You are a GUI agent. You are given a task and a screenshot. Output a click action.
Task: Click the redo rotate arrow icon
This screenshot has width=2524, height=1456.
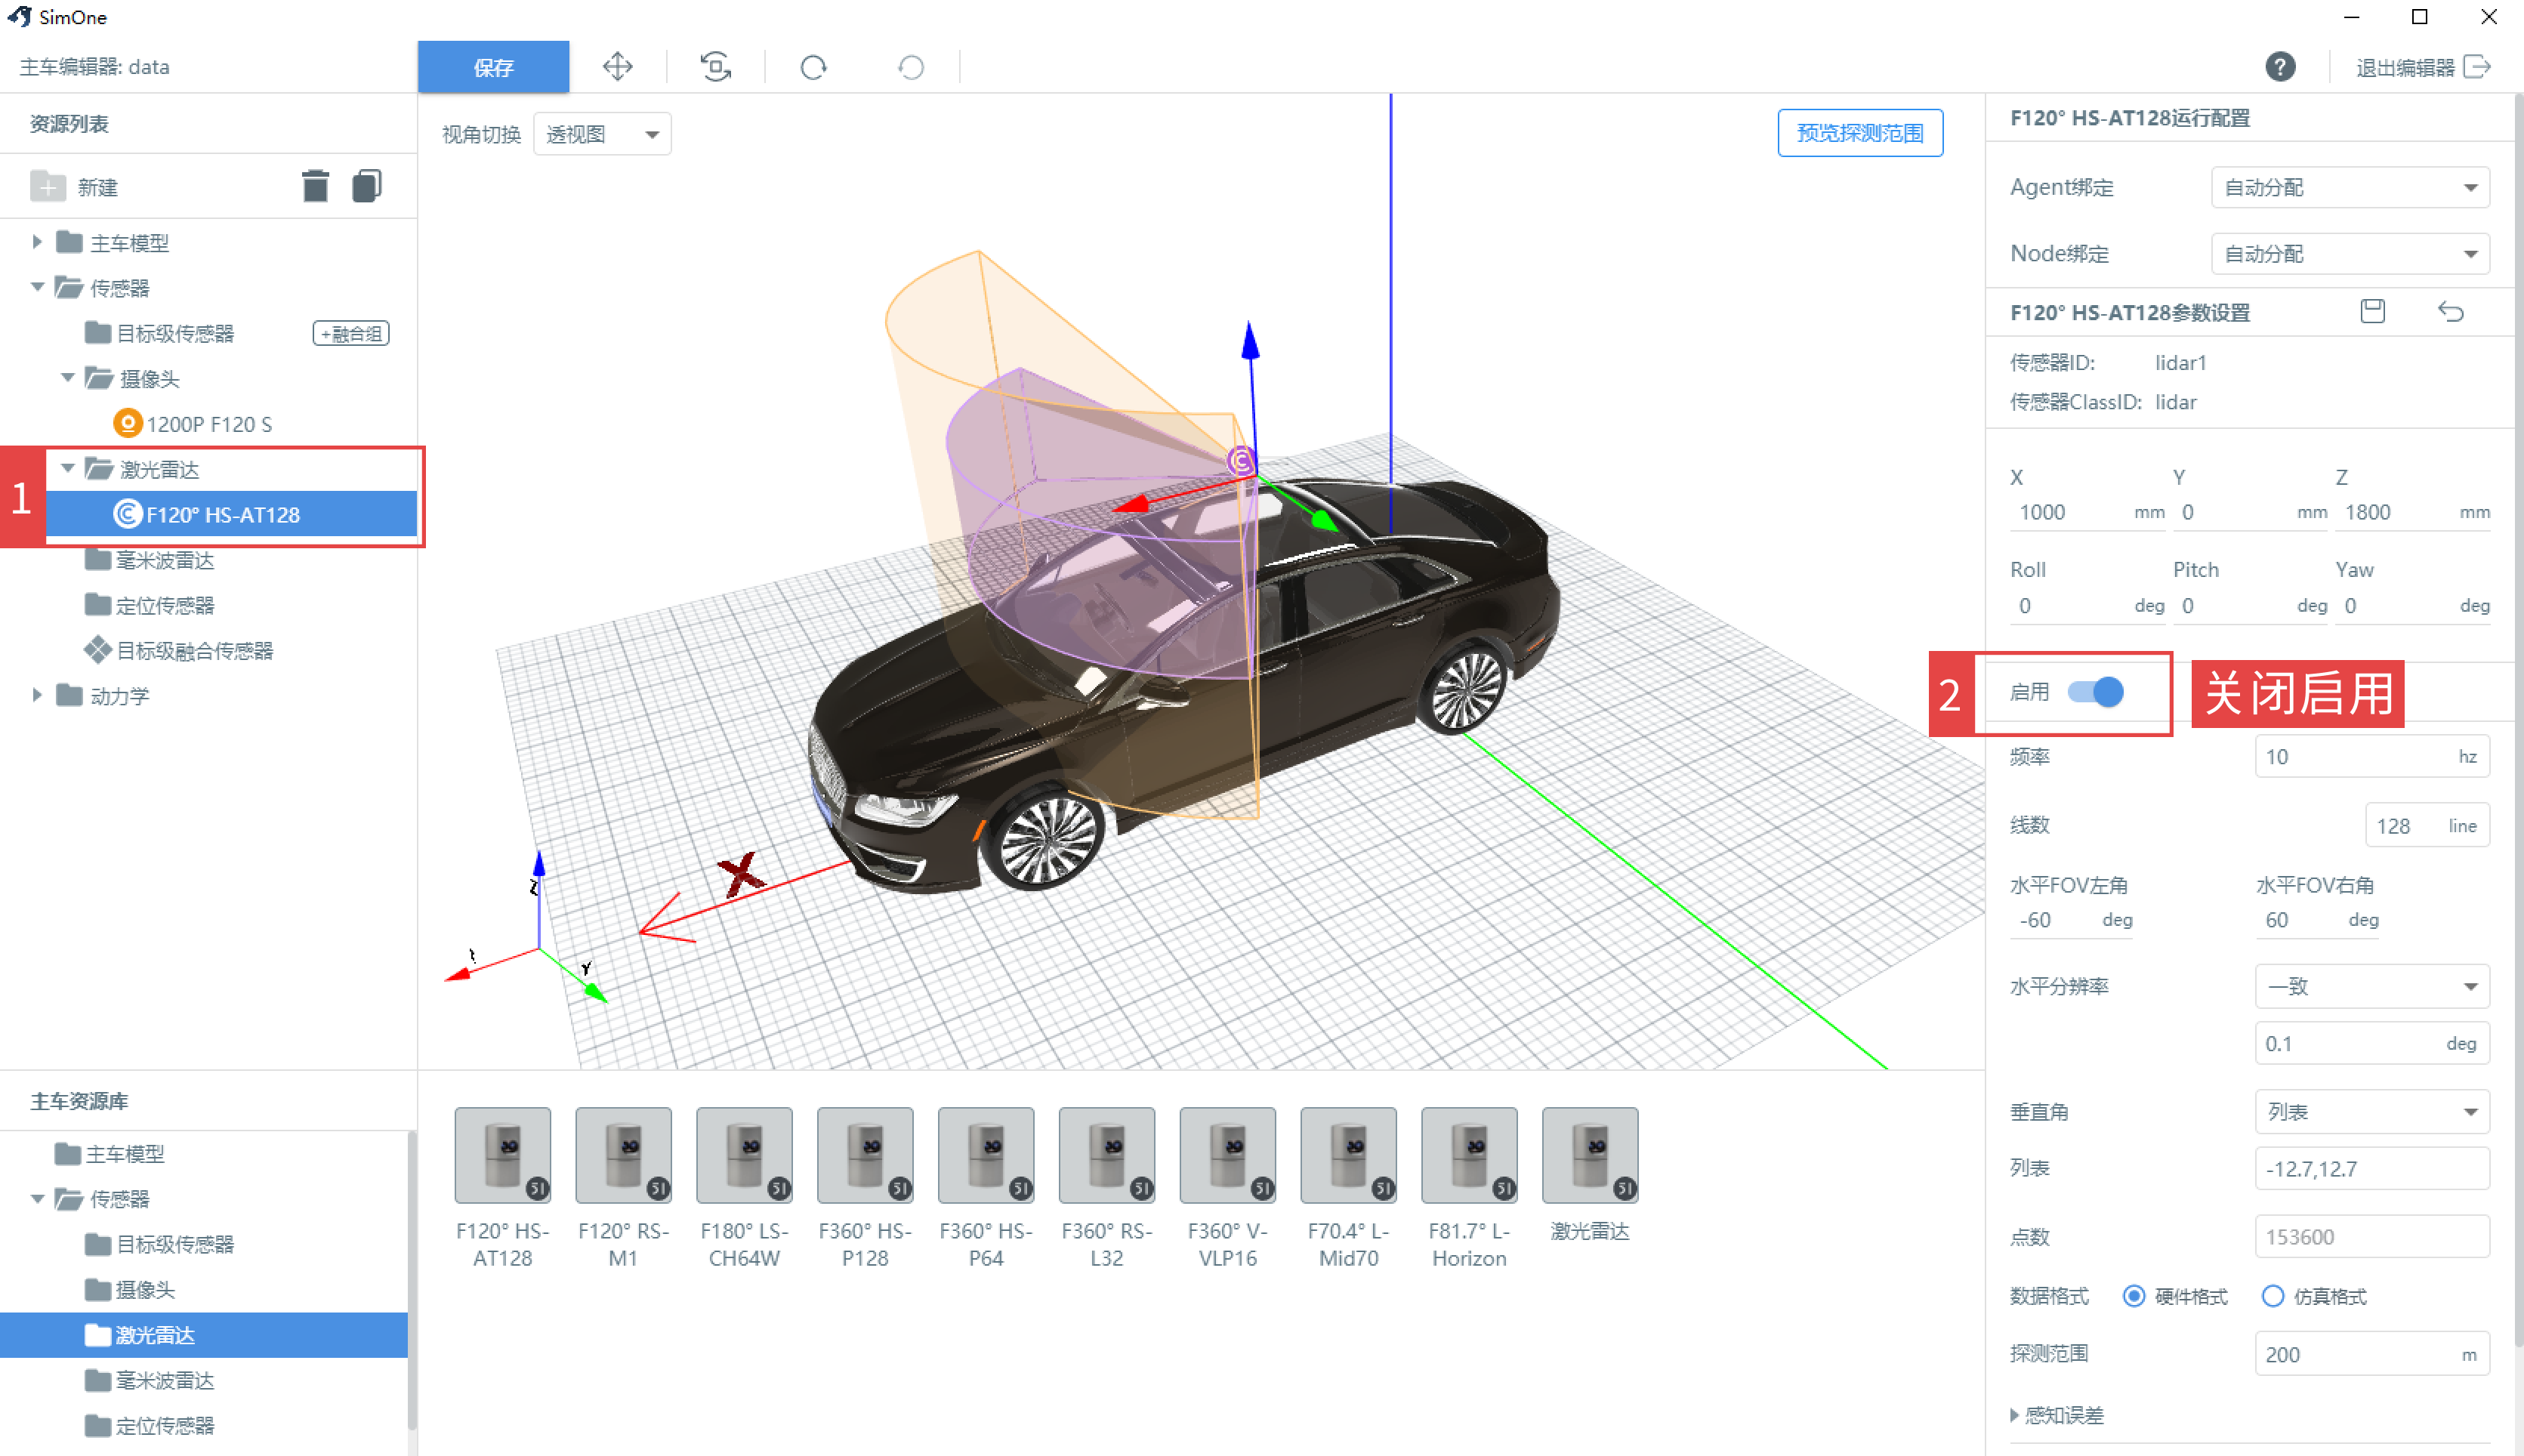pyautogui.click(x=813, y=67)
